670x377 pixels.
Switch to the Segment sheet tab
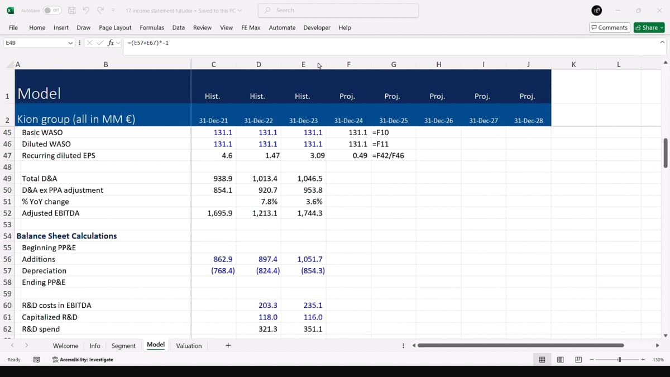tap(123, 346)
